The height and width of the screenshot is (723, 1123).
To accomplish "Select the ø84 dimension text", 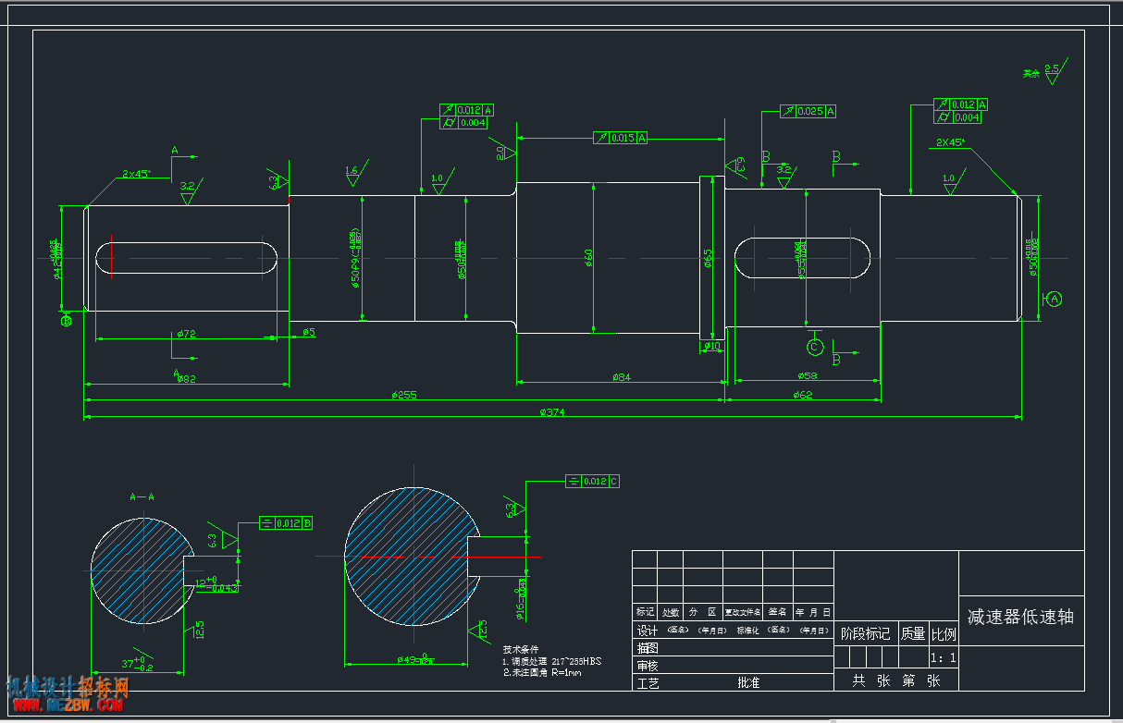I will tap(621, 376).
